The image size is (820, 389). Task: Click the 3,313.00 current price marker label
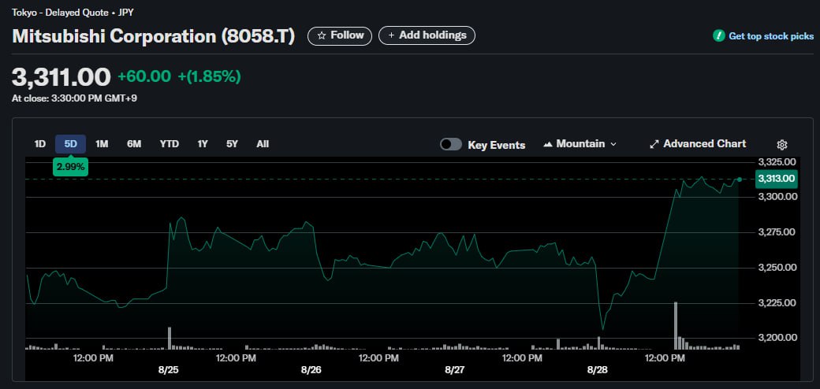point(777,179)
